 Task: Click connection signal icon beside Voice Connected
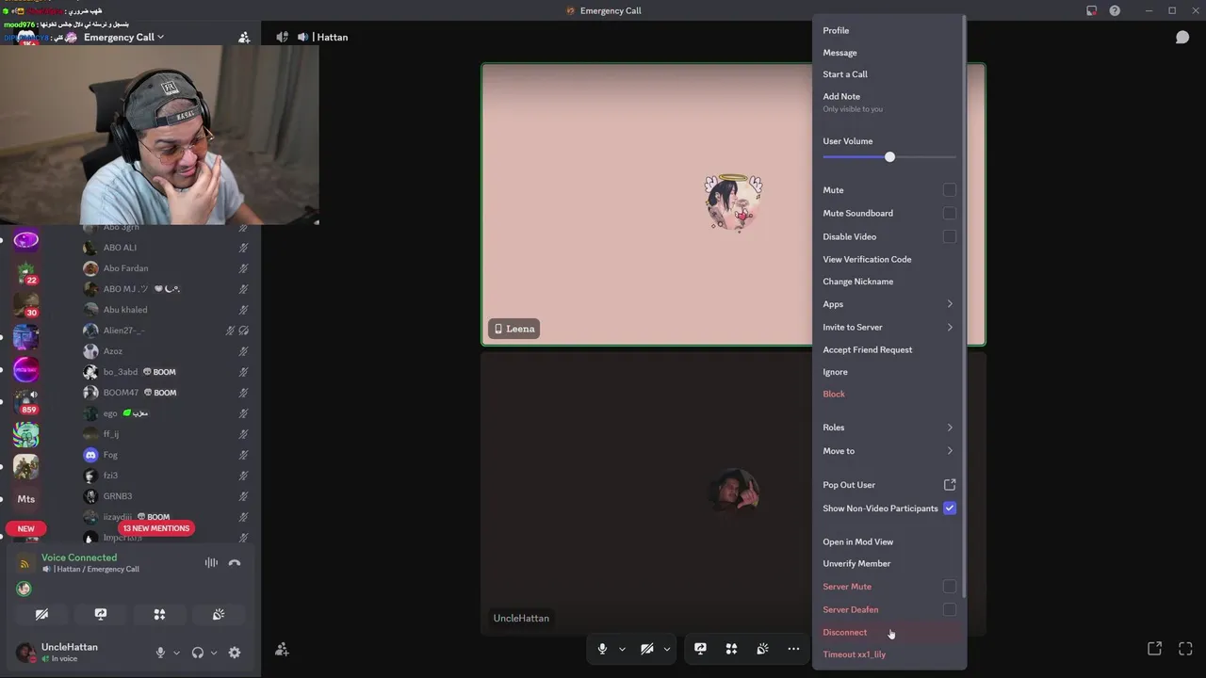tap(24, 563)
